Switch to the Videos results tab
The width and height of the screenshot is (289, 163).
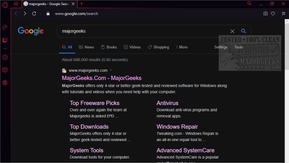coord(132,47)
